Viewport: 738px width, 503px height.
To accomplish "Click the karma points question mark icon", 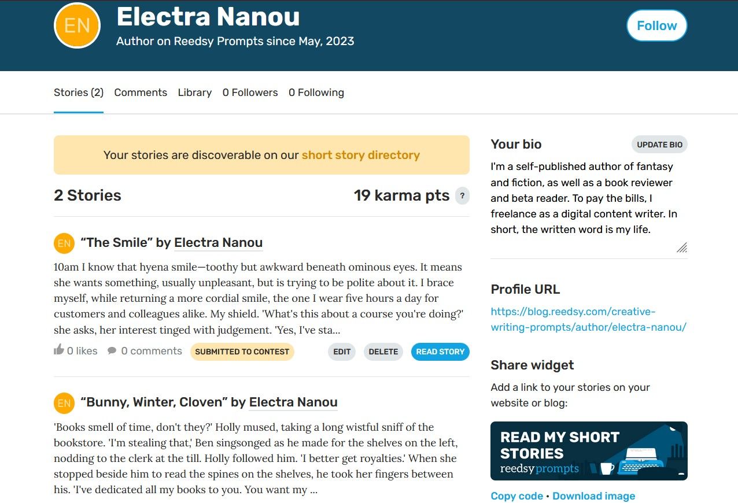I will pyautogui.click(x=462, y=196).
